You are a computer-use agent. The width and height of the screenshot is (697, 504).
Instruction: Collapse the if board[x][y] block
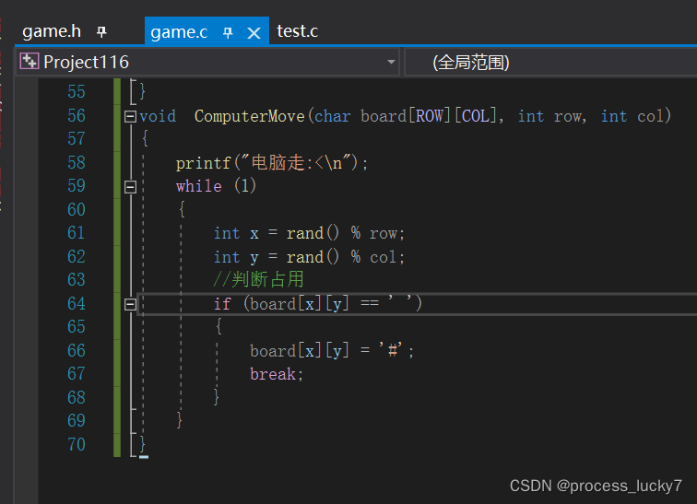coord(130,304)
